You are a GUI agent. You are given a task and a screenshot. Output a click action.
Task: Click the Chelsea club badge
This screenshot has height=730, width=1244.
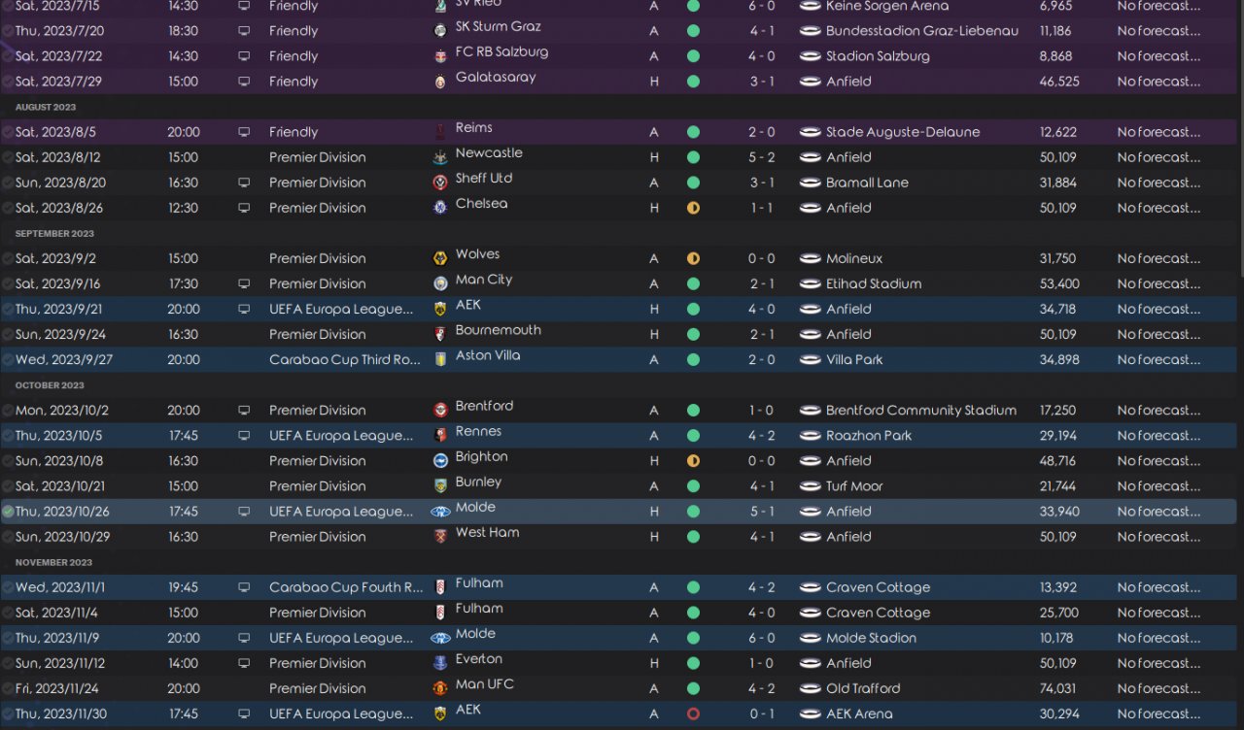pos(440,208)
